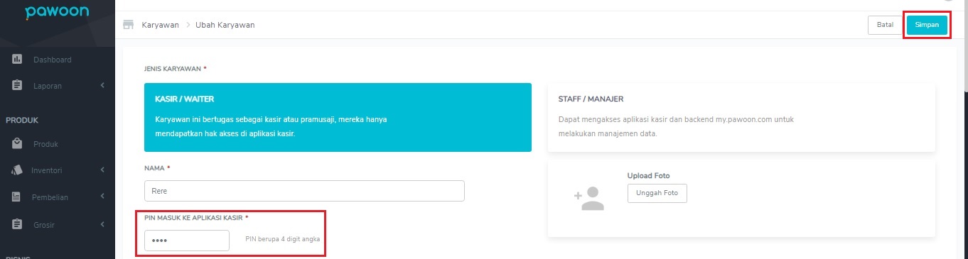The height and width of the screenshot is (259, 968).
Task: Click the PRODUK section heading in sidebar
Action: pyautogui.click(x=22, y=120)
